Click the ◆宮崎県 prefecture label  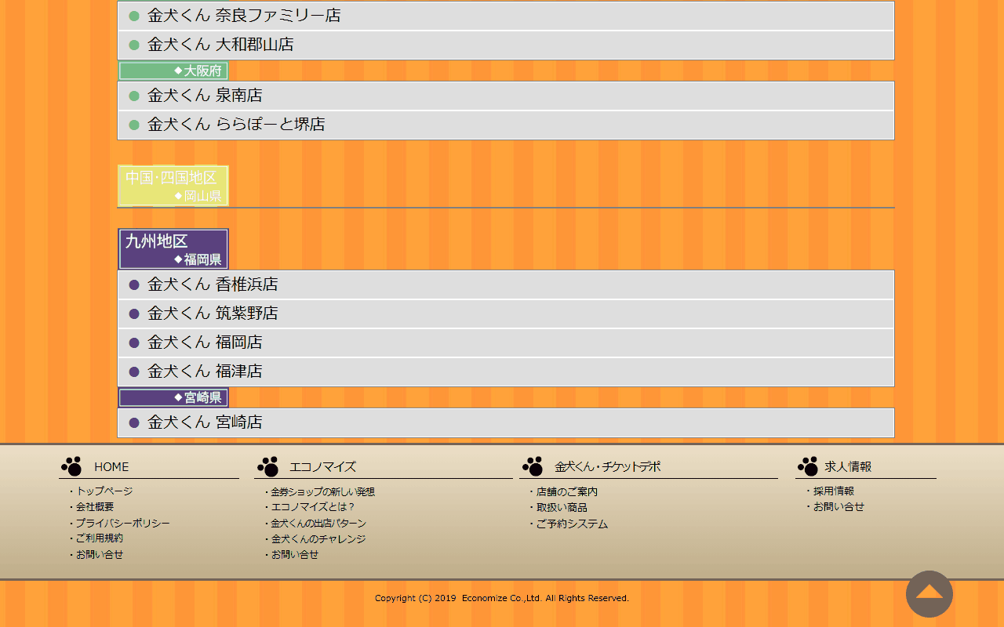[x=173, y=397]
